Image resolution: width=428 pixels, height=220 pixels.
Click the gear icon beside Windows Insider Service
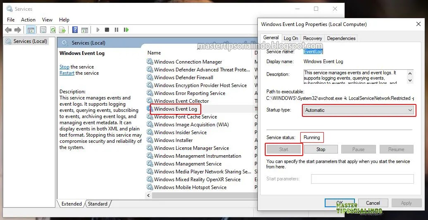pos(150,132)
